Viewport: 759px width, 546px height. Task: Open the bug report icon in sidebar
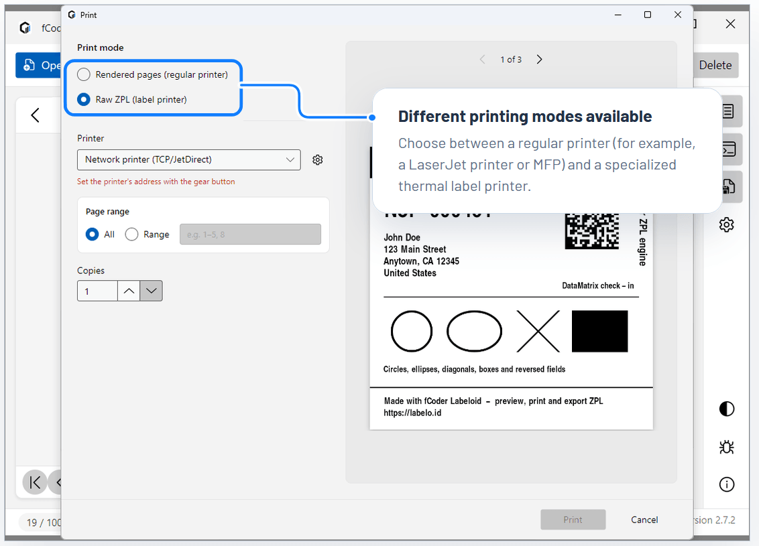pyautogui.click(x=727, y=447)
